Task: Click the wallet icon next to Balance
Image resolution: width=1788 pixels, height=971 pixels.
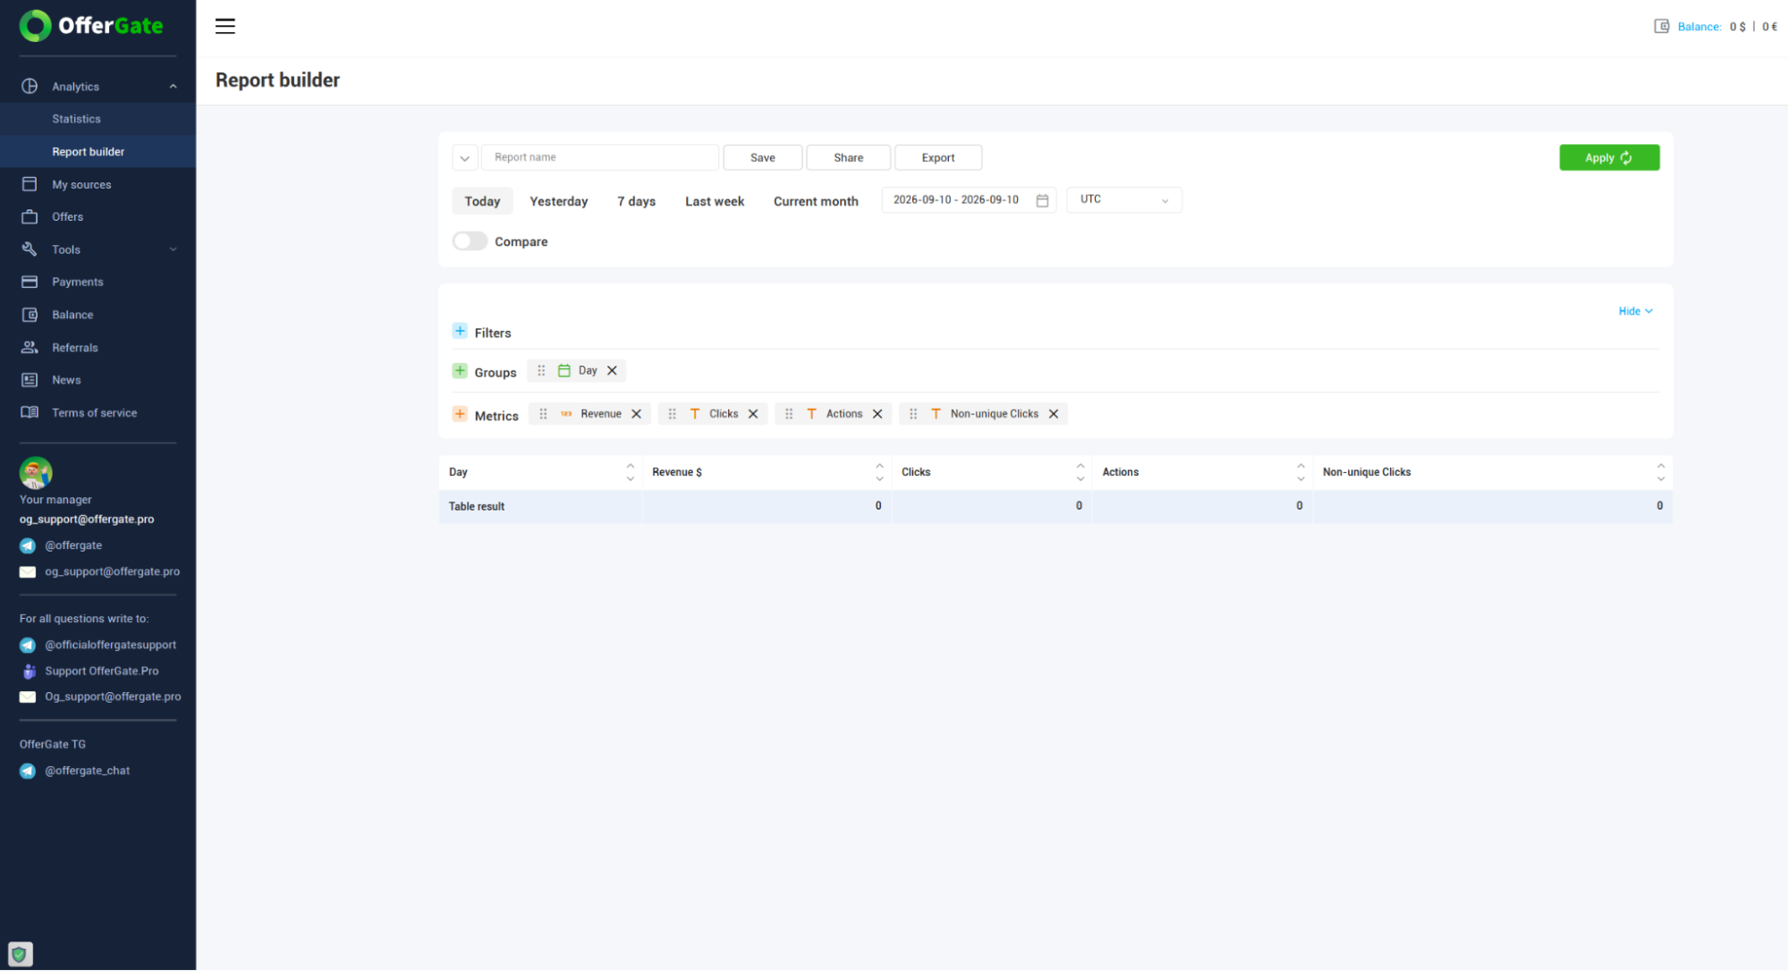Action: pos(1661,26)
